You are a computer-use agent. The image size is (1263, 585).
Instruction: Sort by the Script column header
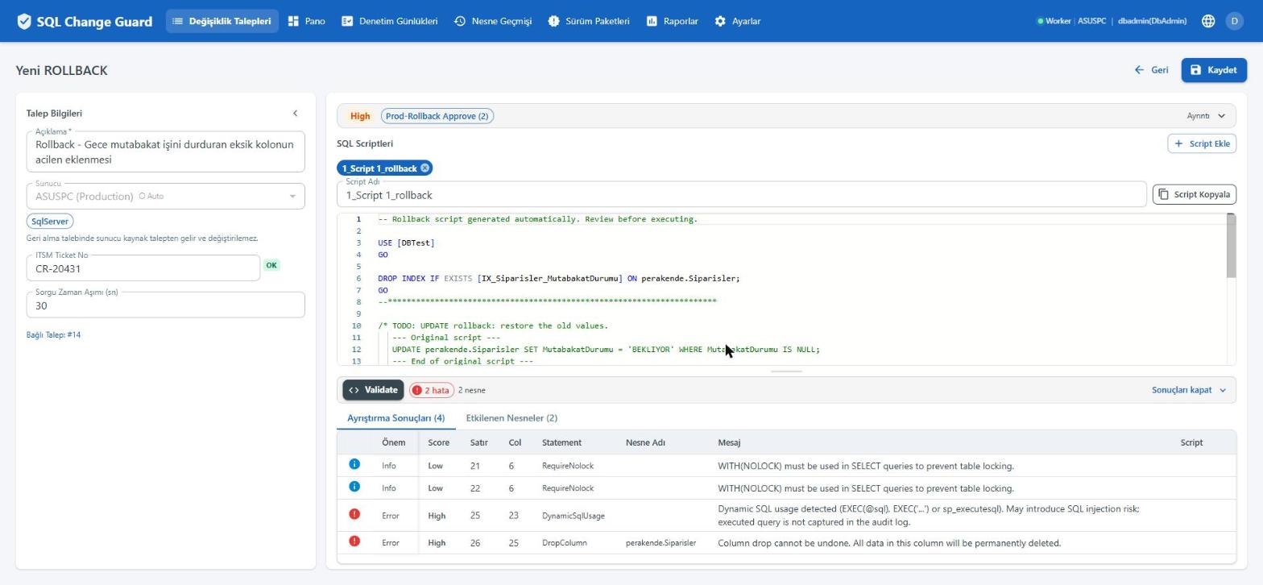(1191, 442)
